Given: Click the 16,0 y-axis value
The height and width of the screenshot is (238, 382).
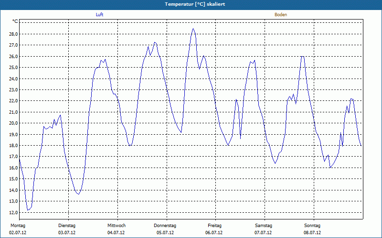Looking at the screenshot, I should 13,168.
